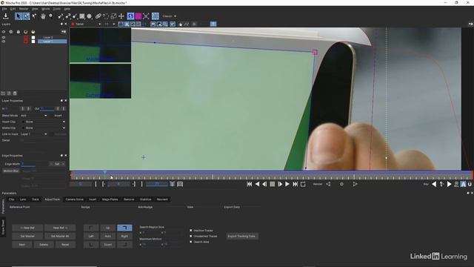Click the Align Surface tool icon
The image size is (474, 267).
[x=146, y=16]
